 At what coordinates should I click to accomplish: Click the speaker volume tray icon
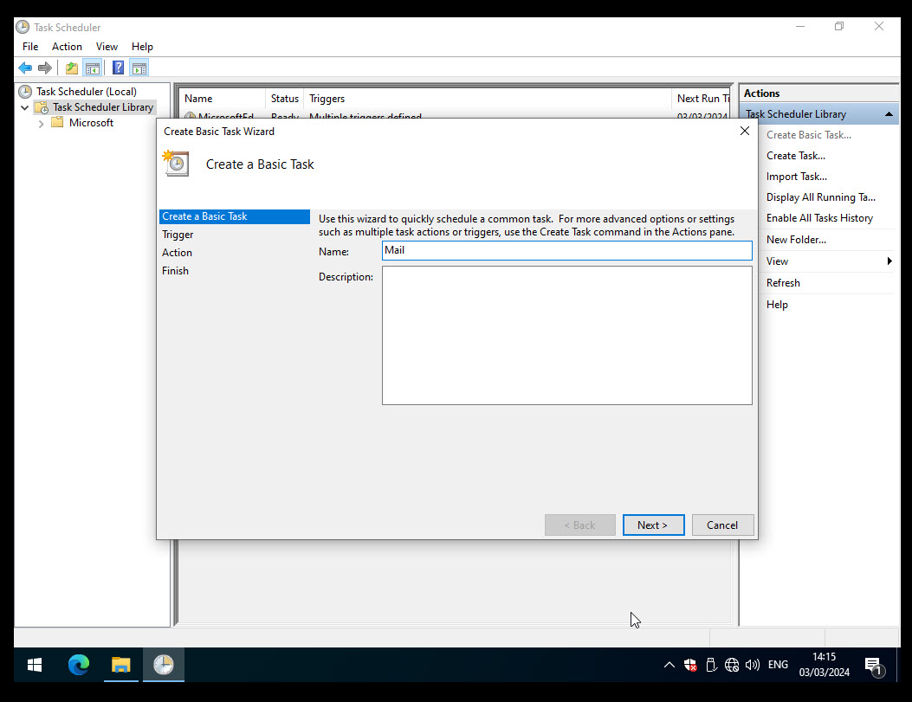pyautogui.click(x=752, y=665)
